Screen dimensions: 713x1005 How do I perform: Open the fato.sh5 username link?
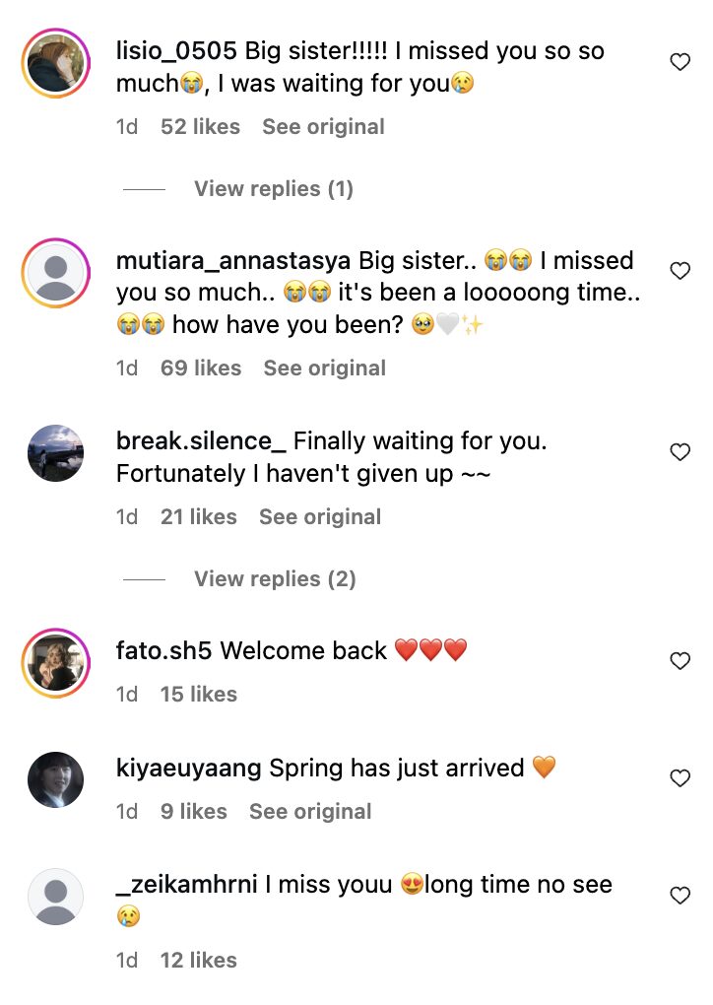164,651
